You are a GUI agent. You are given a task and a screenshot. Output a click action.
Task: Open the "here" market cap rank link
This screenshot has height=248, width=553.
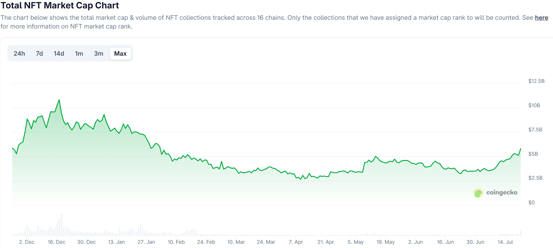coord(541,18)
